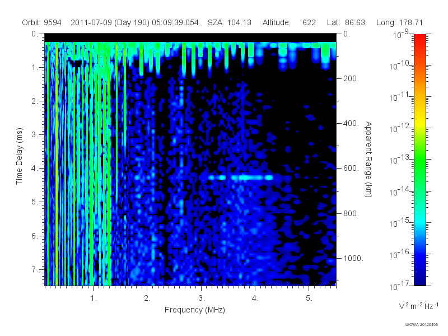The width and height of the screenshot is (448, 336).
Task: Click apparent range tick label 200.
Action: pos(351,78)
